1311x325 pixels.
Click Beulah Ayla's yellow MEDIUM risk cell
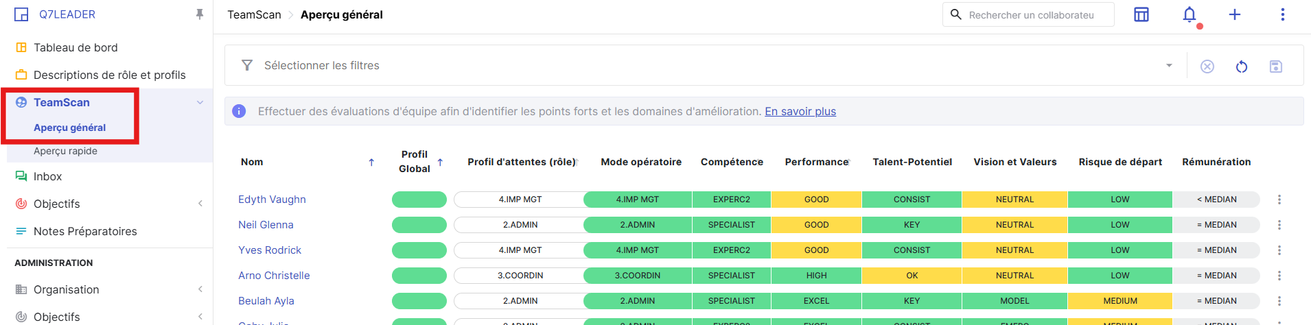[x=1119, y=301]
